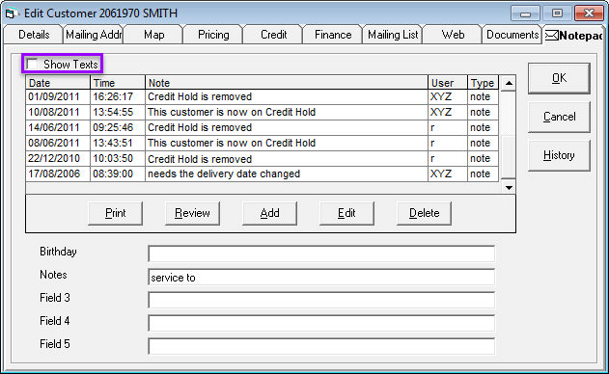Click the Edit note button
Image resolution: width=609 pixels, height=374 pixels.
click(346, 213)
